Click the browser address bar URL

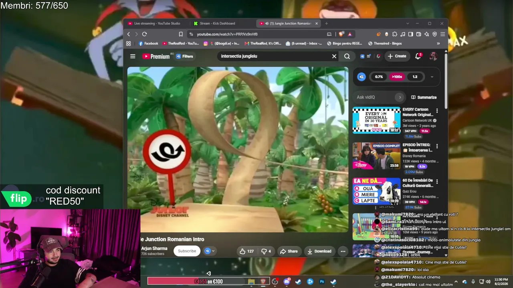click(x=227, y=34)
